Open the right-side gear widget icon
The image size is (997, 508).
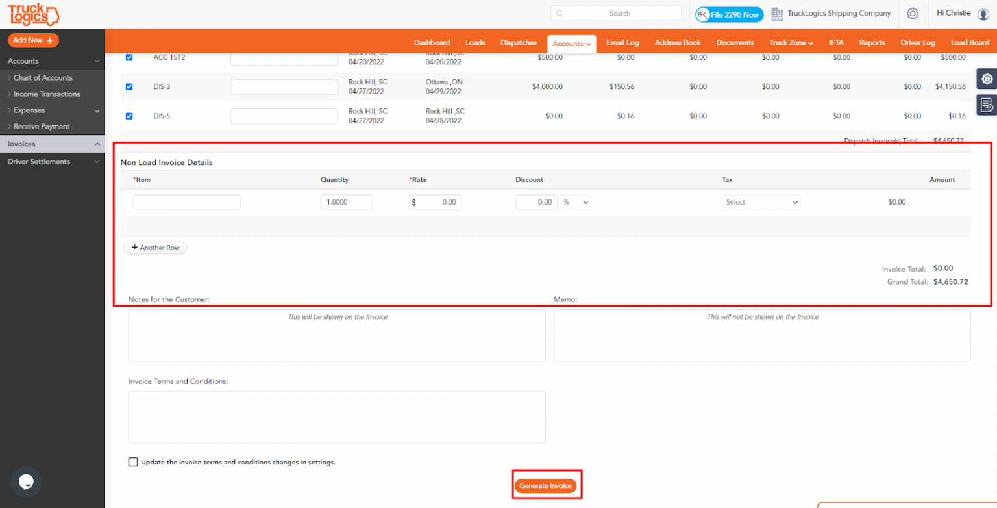(x=987, y=79)
